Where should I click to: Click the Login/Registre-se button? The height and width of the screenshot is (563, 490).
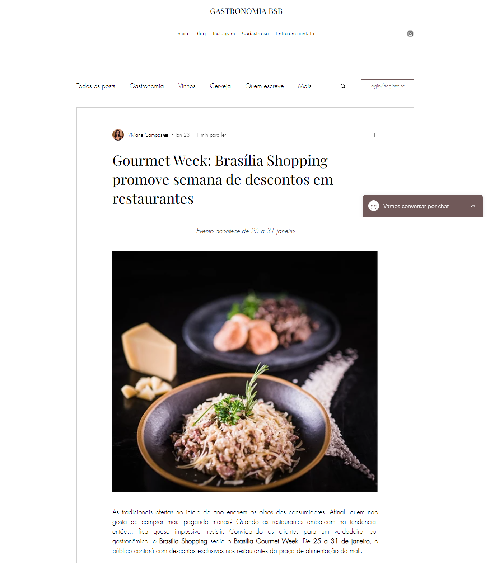pos(387,86)
